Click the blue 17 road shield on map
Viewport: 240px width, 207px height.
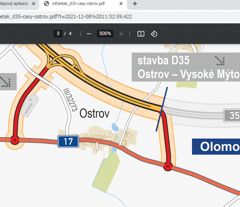[x=68, y=142]
